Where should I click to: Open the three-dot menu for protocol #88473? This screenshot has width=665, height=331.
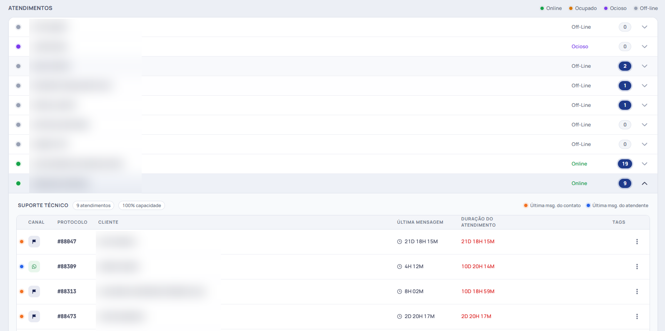tap(637, 316)
